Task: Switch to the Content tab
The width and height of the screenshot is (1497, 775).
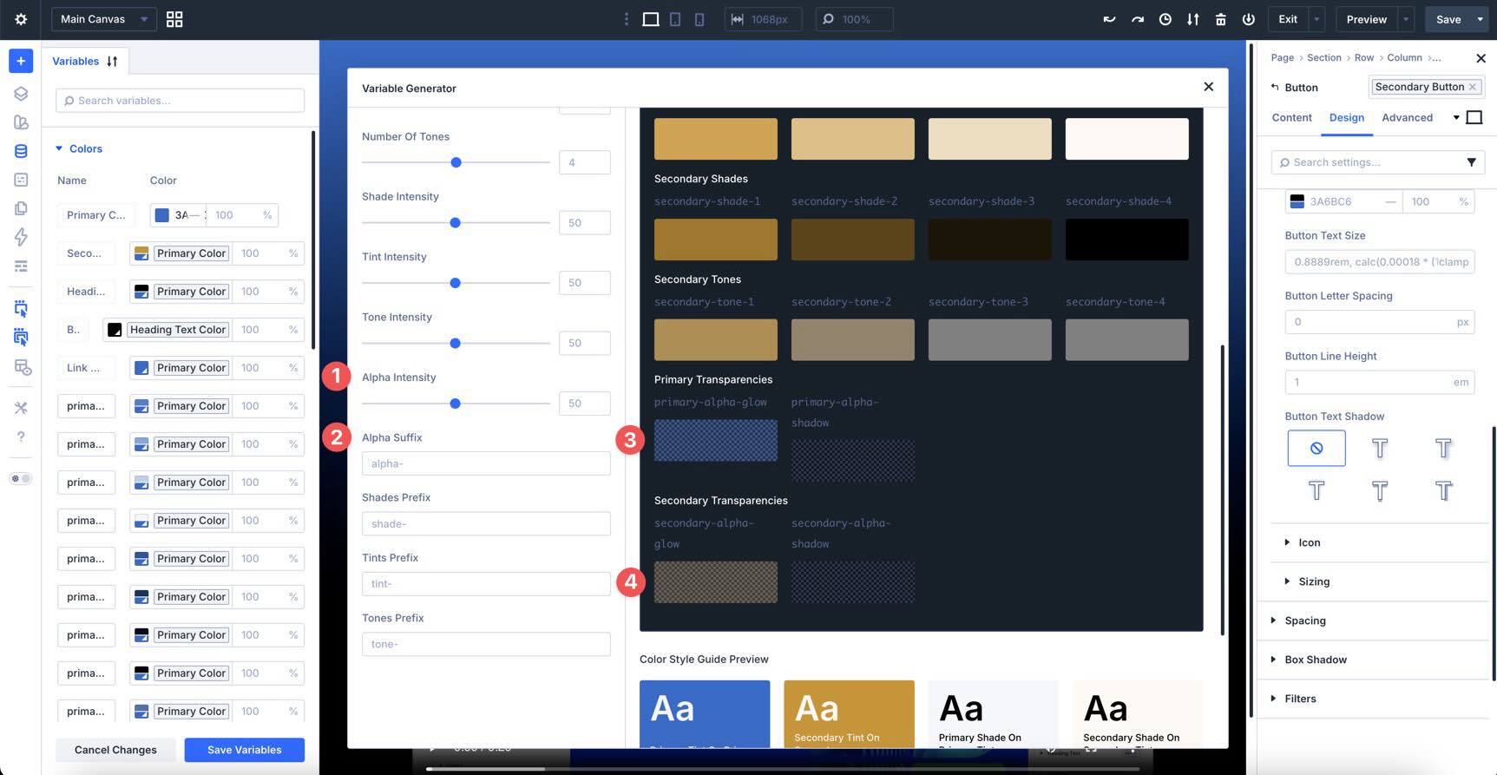Action: coord(1291,118)
